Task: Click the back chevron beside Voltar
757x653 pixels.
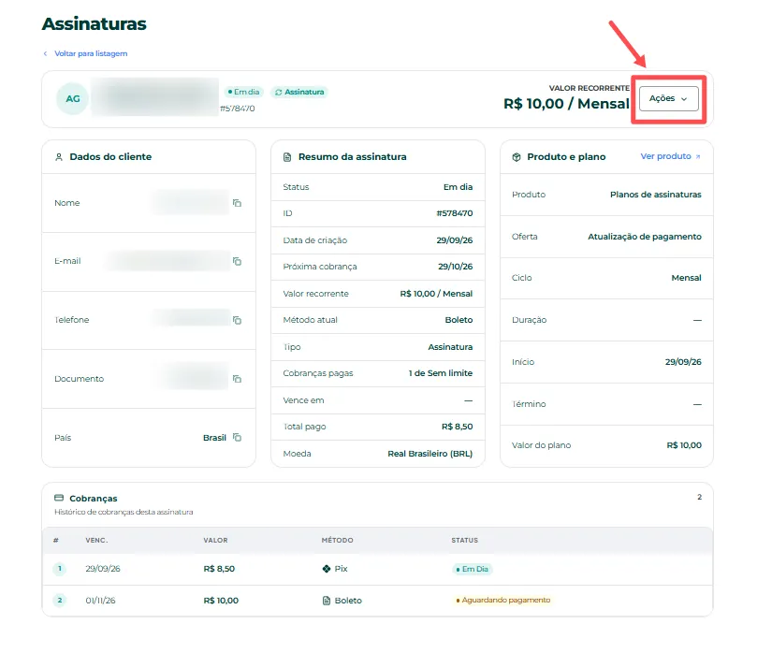Action: pyautogui.click(x=45, y=53)
